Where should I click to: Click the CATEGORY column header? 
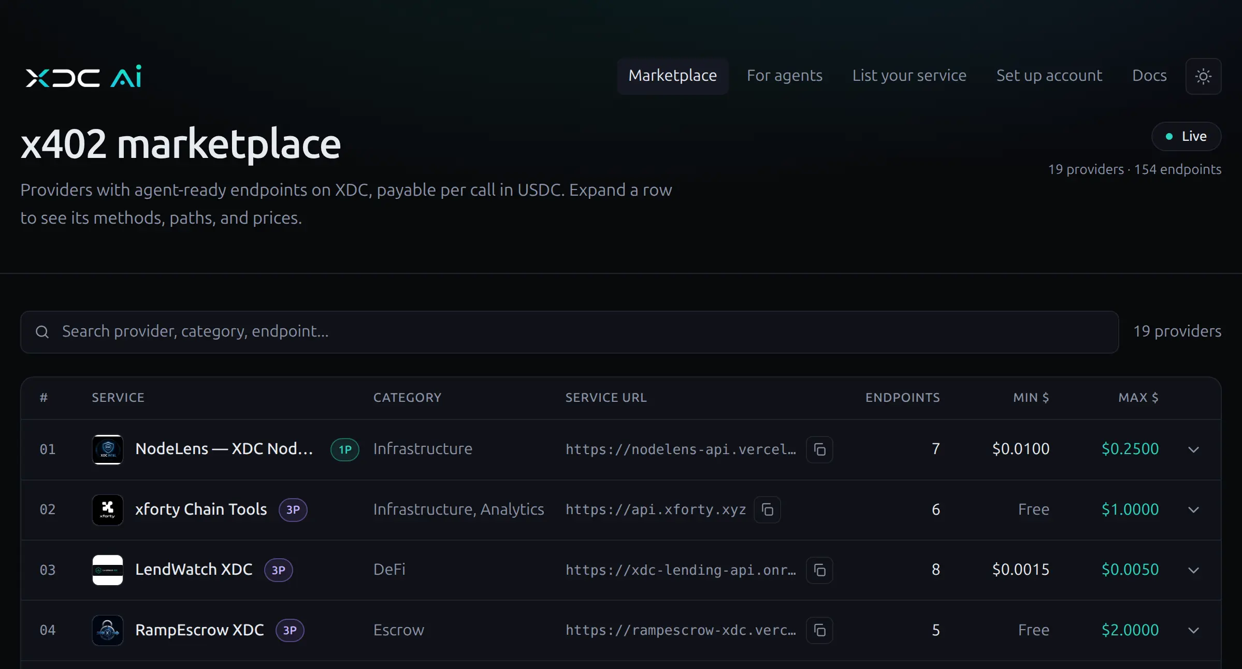coord(407,398)
